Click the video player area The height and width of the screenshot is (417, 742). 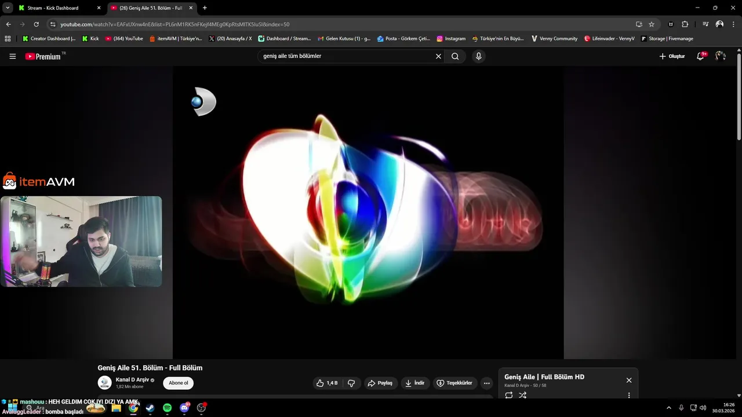pos(368,213)
